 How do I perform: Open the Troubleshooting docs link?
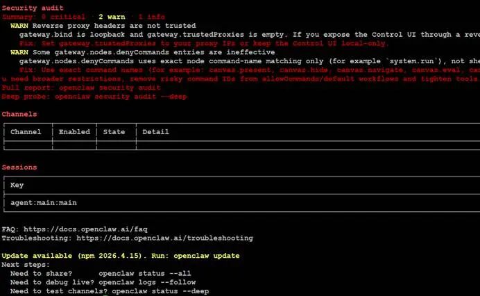pyautogui.click(x=164, y=238)
